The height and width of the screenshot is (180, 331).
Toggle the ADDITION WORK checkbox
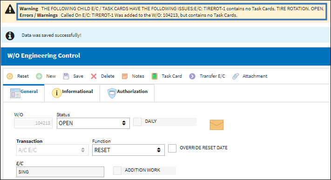[117, 171]
